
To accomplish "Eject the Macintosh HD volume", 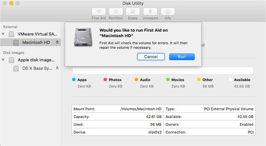I will [57, 42].
